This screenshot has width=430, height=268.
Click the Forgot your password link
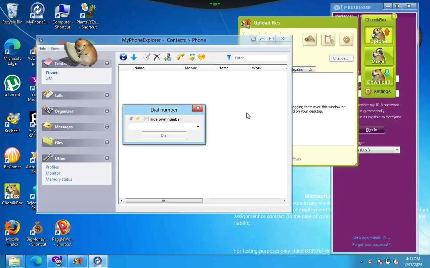point(371,245)
